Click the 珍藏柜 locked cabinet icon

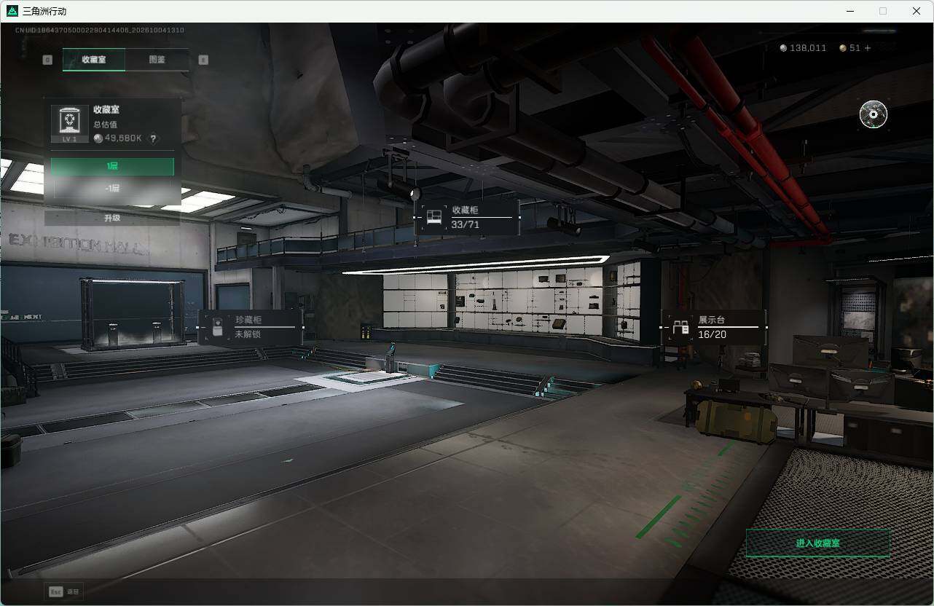coord(216,328)
